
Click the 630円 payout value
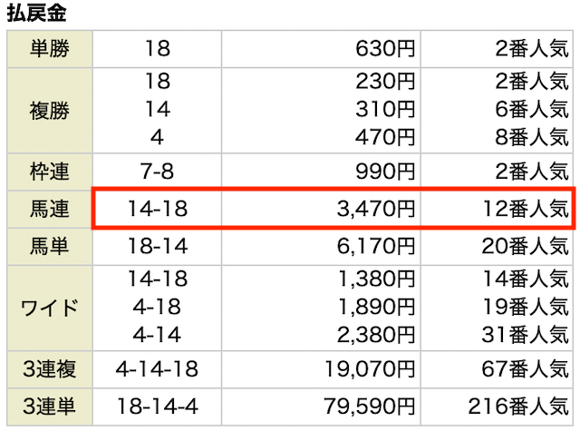385,49
